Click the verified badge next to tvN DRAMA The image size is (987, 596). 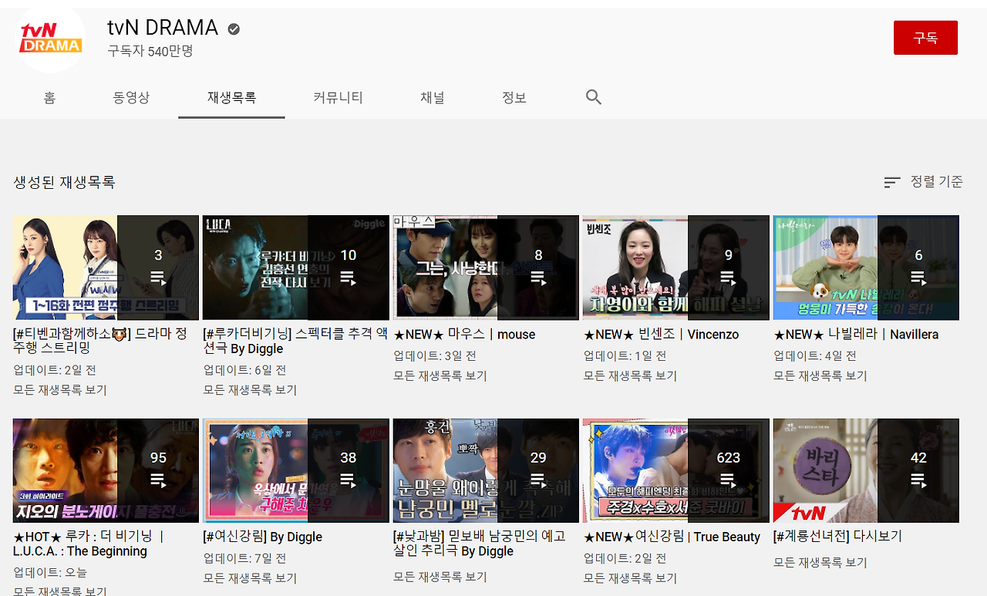(x=234, y=28)
